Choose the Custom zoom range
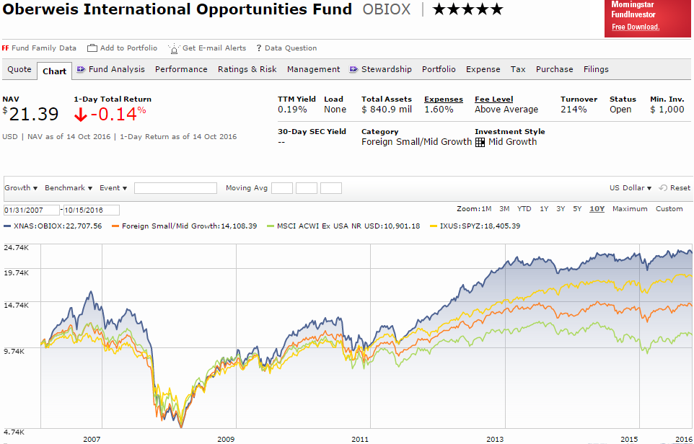The height and width of the screenshot is (444, 694). [x=669, y=209]
